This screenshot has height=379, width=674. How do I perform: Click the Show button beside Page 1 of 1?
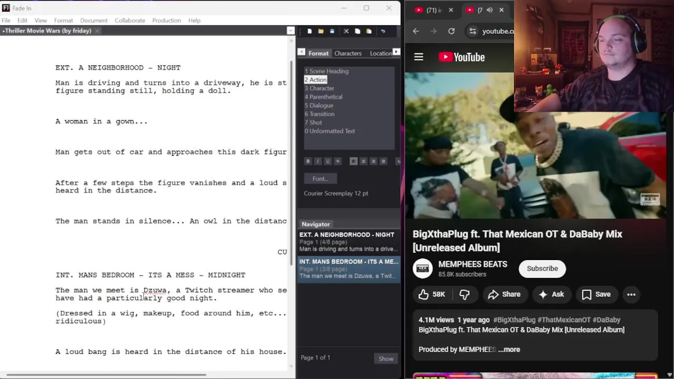coord(386,359)
